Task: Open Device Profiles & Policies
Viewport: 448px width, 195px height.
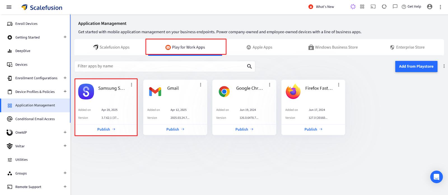Action: coord(35,92)
